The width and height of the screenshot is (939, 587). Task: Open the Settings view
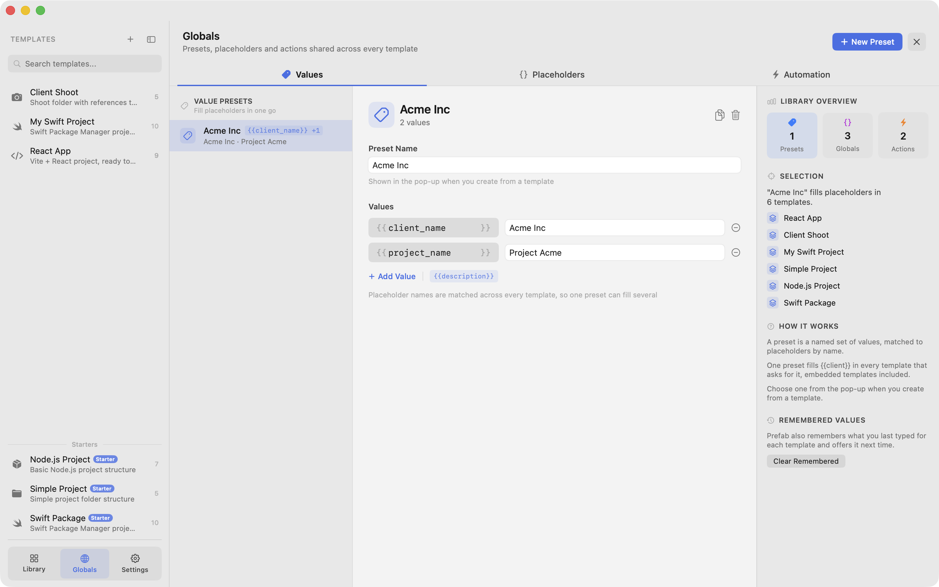click(135, 563)
